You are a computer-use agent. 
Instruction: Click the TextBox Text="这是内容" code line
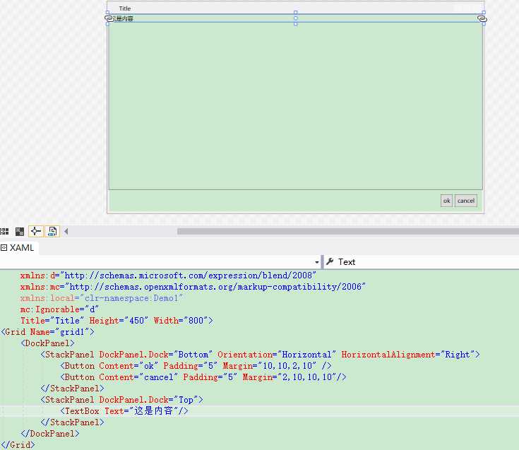pos(124,411)
